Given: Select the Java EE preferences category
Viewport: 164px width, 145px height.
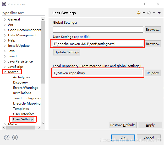Looking at the screenshot, I should coord(14,56).
